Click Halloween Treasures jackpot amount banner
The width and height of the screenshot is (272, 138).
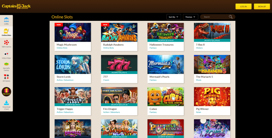click(166, 40)
